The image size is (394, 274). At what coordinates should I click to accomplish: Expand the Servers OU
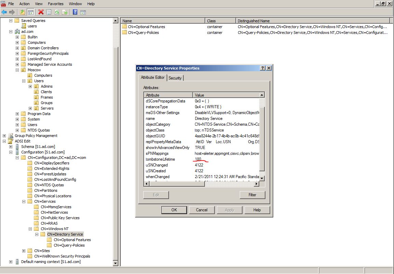click(x=30, y=108)
